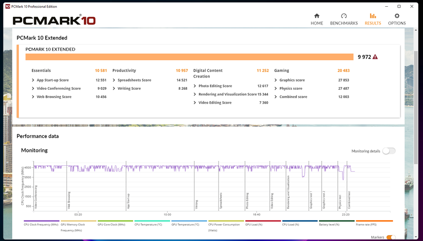Viewport: 423px width, 241px height.
Task: Toggle GPU Temperature legend series
Action: [188, 225]
